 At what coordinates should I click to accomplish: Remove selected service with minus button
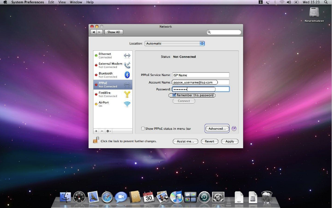[102, 131]
